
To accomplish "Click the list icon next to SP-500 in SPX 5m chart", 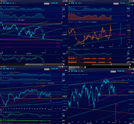I will click(11, 3).
